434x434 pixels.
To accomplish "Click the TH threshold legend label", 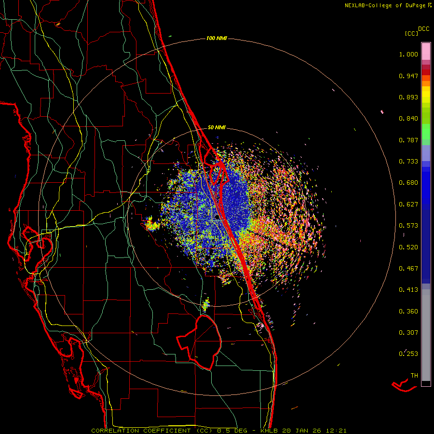I will pos(414,376).
